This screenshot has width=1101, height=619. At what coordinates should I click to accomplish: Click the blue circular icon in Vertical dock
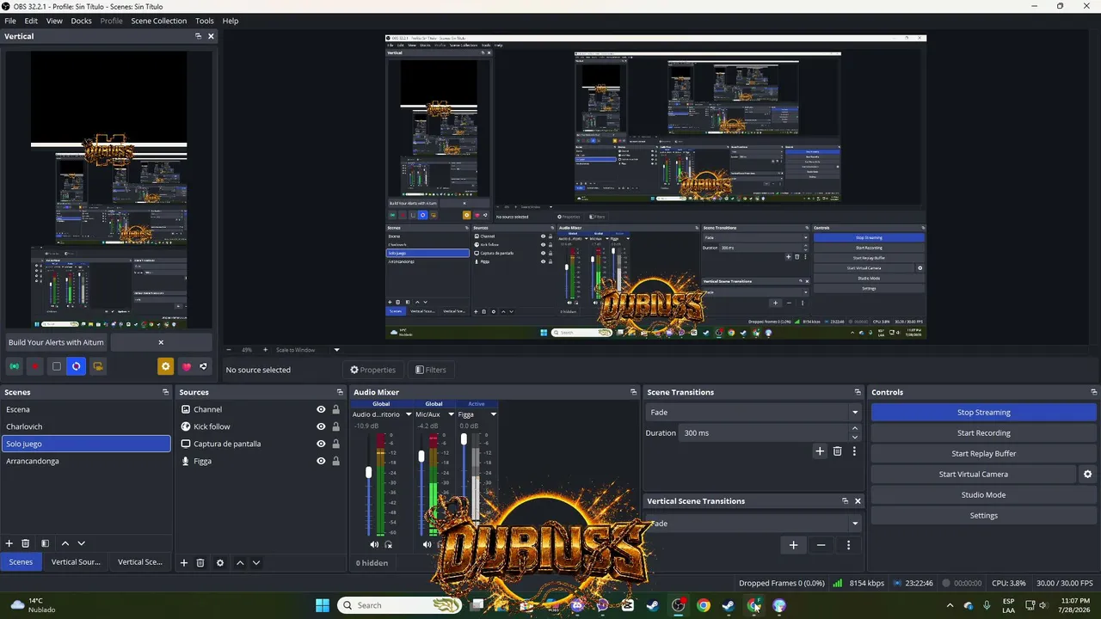click(x=77, y=366)
